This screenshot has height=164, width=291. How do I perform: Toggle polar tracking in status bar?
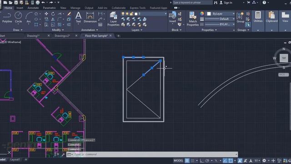207,160
